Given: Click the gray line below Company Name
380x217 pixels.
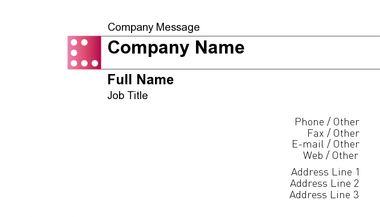Looking at the screenshot, I should (240, 69).
